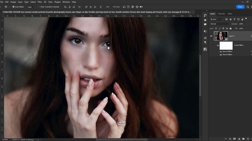Viewport: 252px width, 141px height.
Task: Open the Normal blend mode dropdown
Action: (220, 24)
